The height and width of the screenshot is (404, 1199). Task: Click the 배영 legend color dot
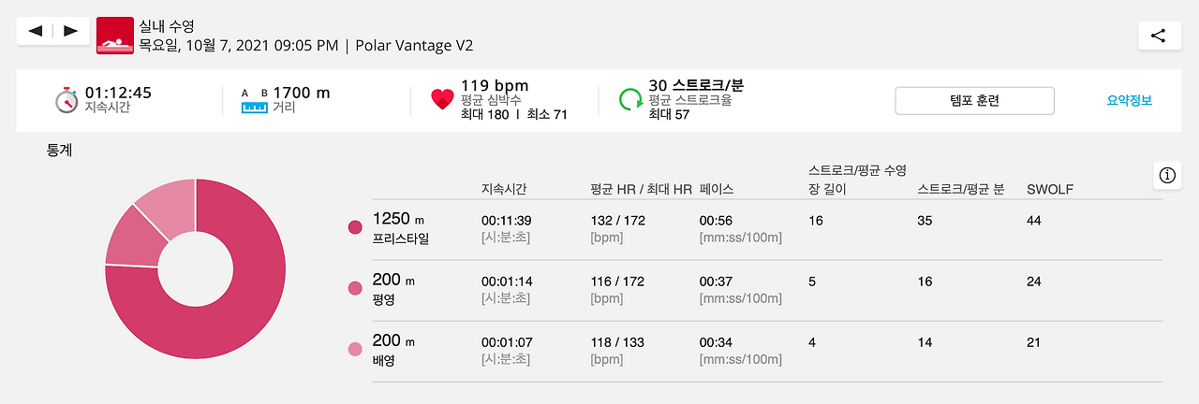click(355, 349)
